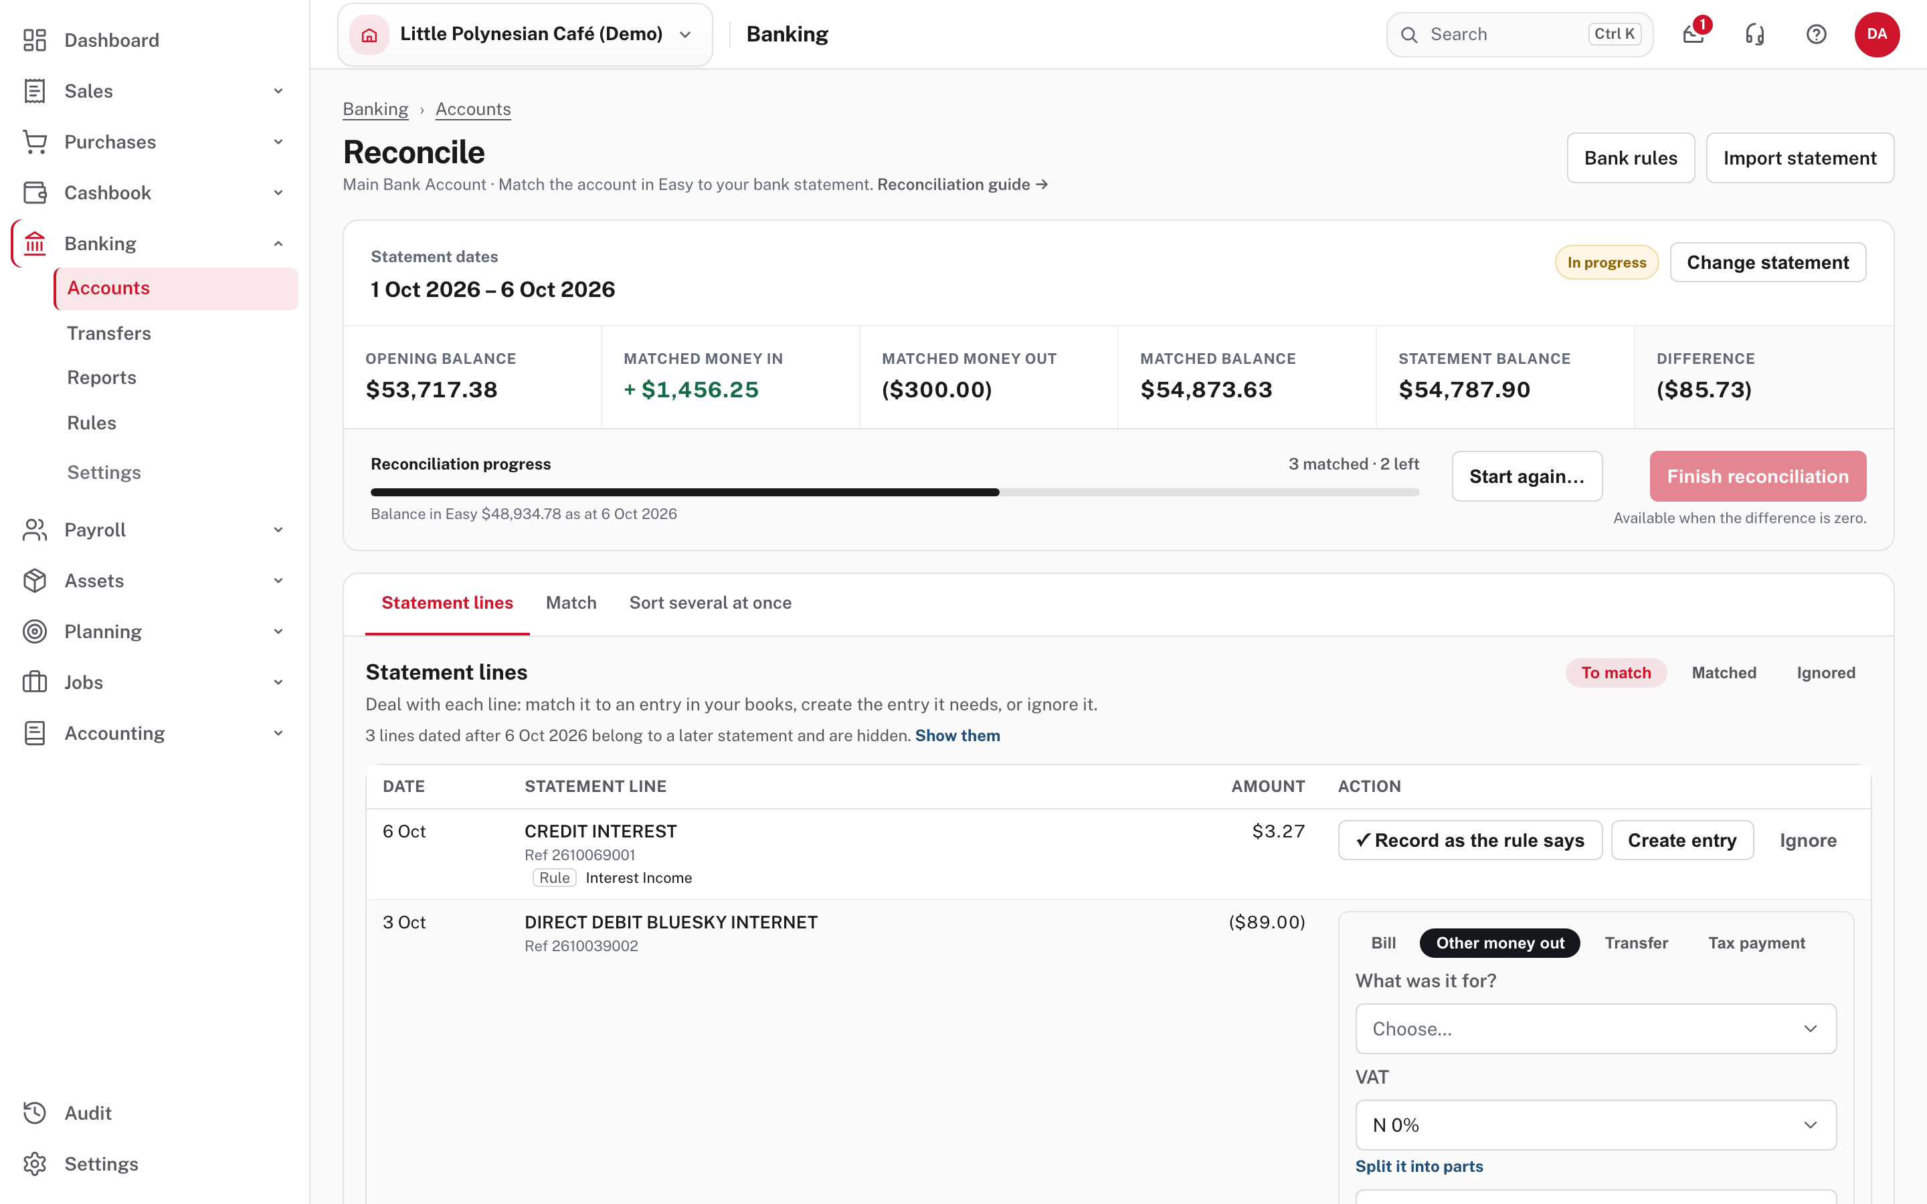Click the Show them link
The image size is (1927, 1204).
pos(957,736)
